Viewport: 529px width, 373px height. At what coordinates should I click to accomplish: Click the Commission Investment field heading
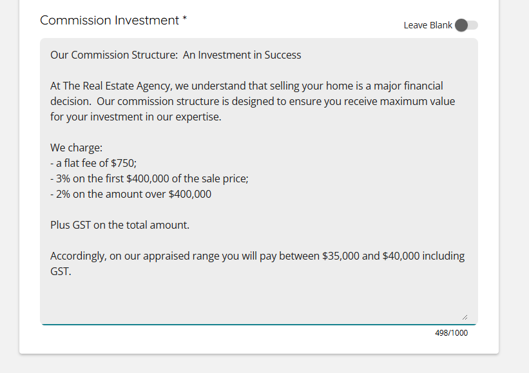point(110,21)
